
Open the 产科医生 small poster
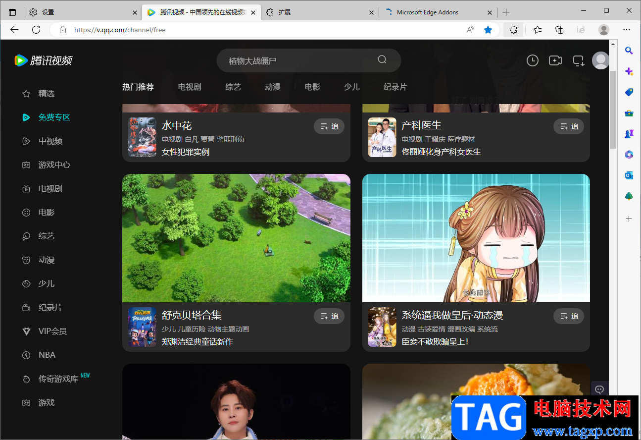pos(382,137)
